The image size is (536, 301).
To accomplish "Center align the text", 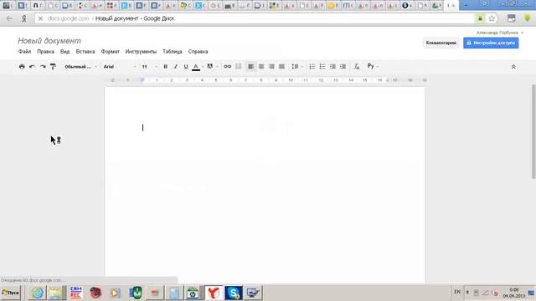I will (x=261, y=67).
